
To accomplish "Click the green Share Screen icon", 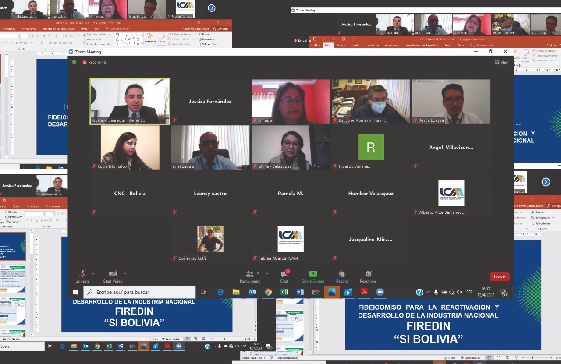I will click(312, 274).
